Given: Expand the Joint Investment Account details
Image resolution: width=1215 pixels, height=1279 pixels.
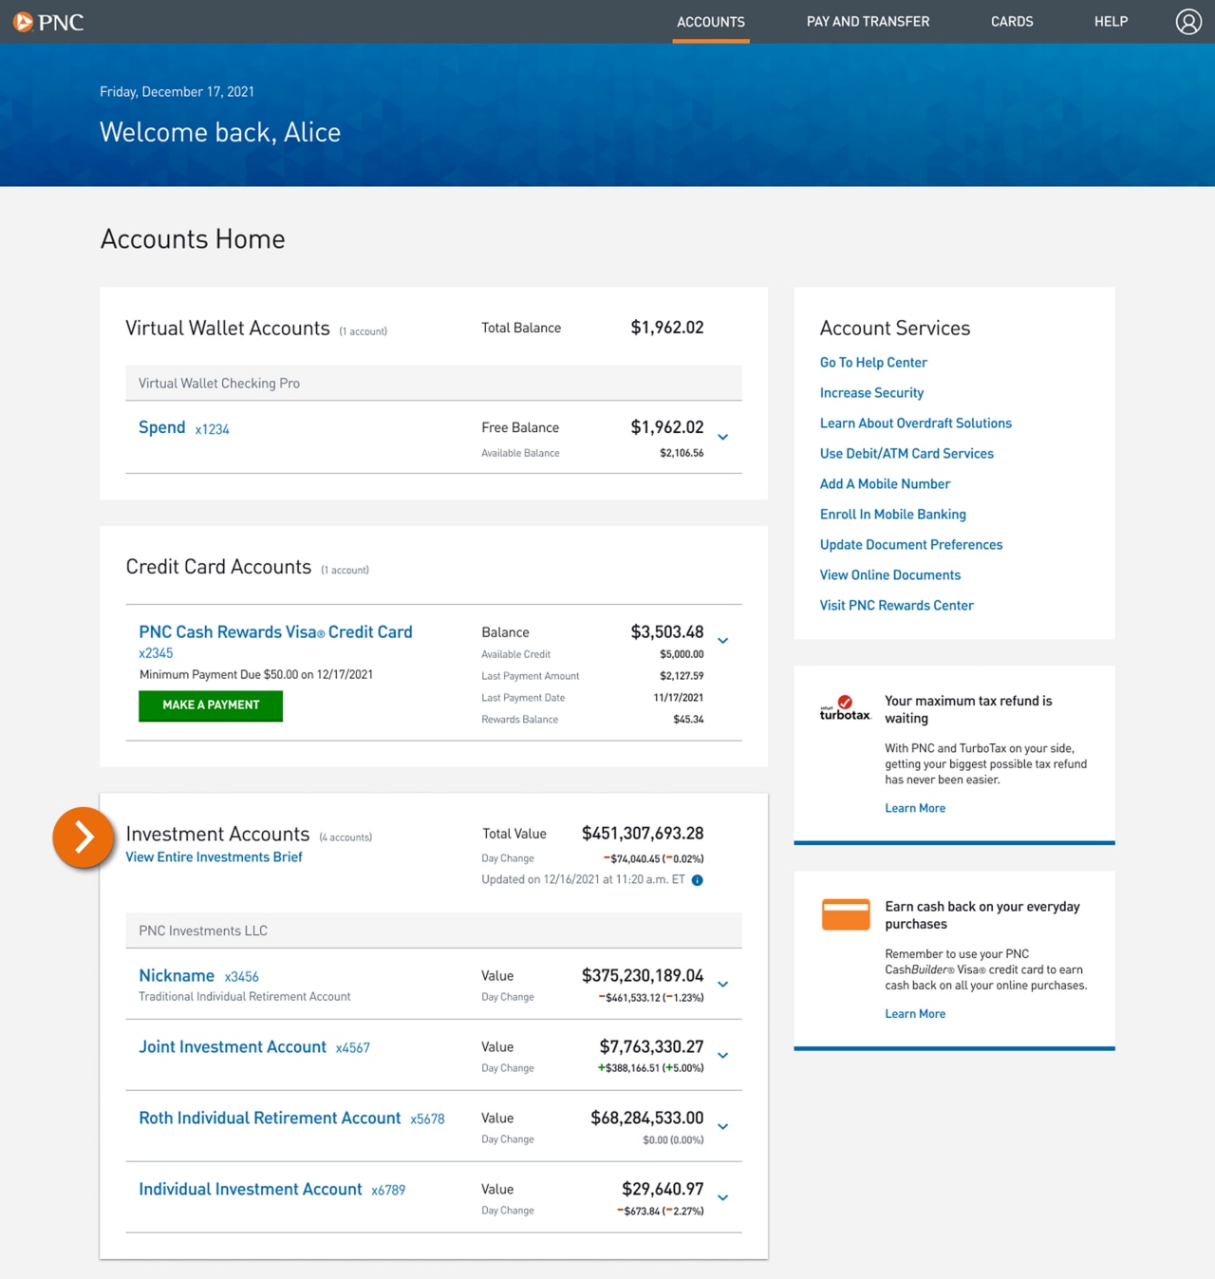Looking at the screenshot, I should click(x=722, y=1056).
